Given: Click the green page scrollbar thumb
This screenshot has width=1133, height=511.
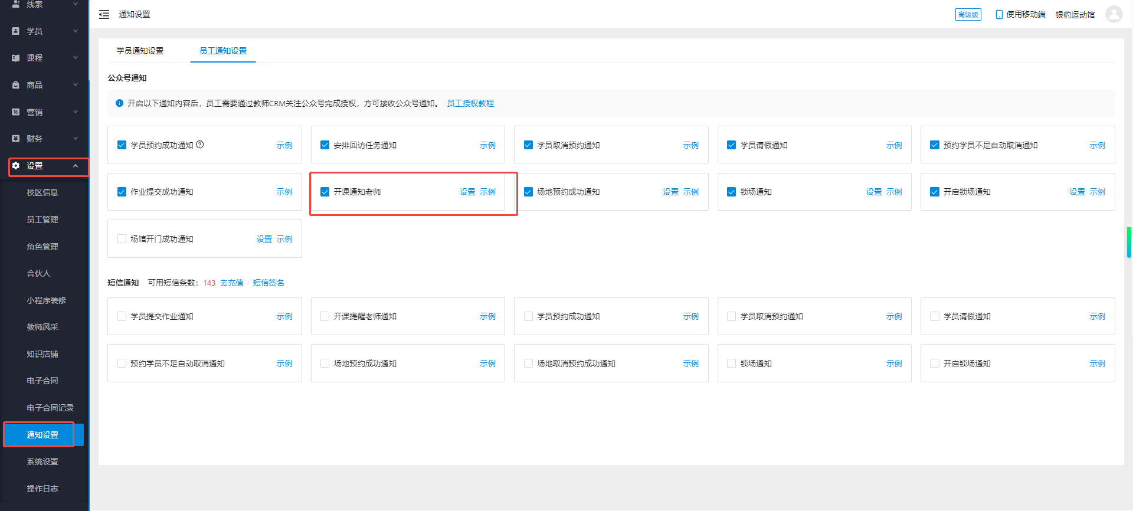Looking at the screenshot, I should pos(1129,242).
